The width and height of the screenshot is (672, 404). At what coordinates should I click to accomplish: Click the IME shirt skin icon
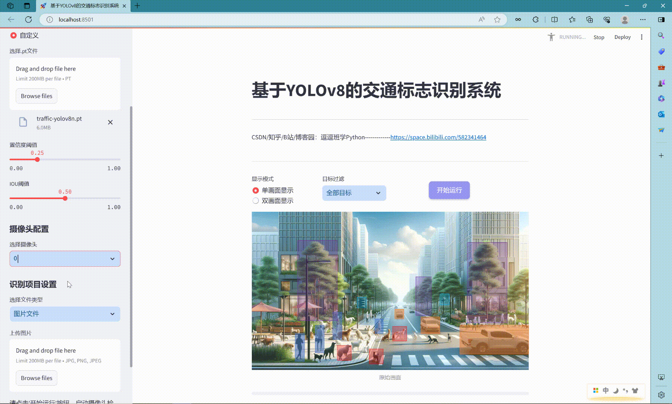point(635,391)
